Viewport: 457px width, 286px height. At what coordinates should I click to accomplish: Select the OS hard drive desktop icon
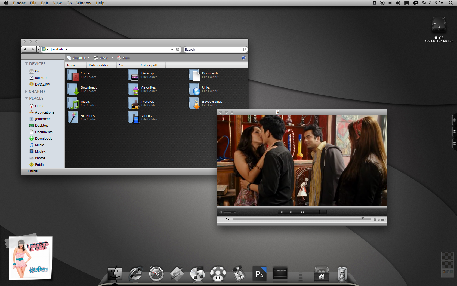tap(439, 30)
